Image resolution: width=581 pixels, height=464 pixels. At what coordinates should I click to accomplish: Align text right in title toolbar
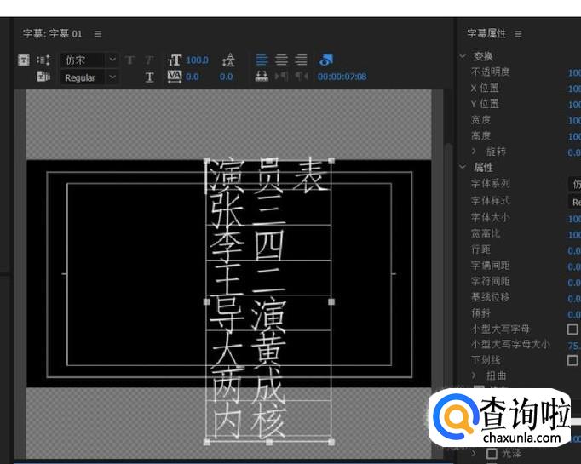[302, 60]
